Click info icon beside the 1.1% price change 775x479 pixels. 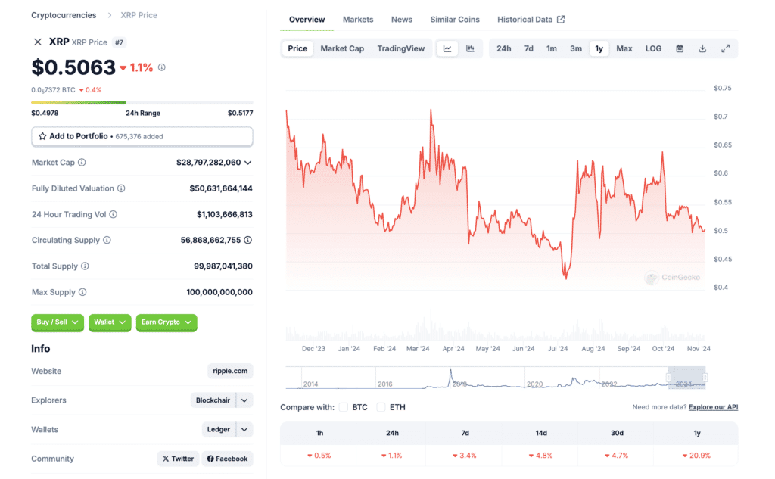tap(162, 67)
